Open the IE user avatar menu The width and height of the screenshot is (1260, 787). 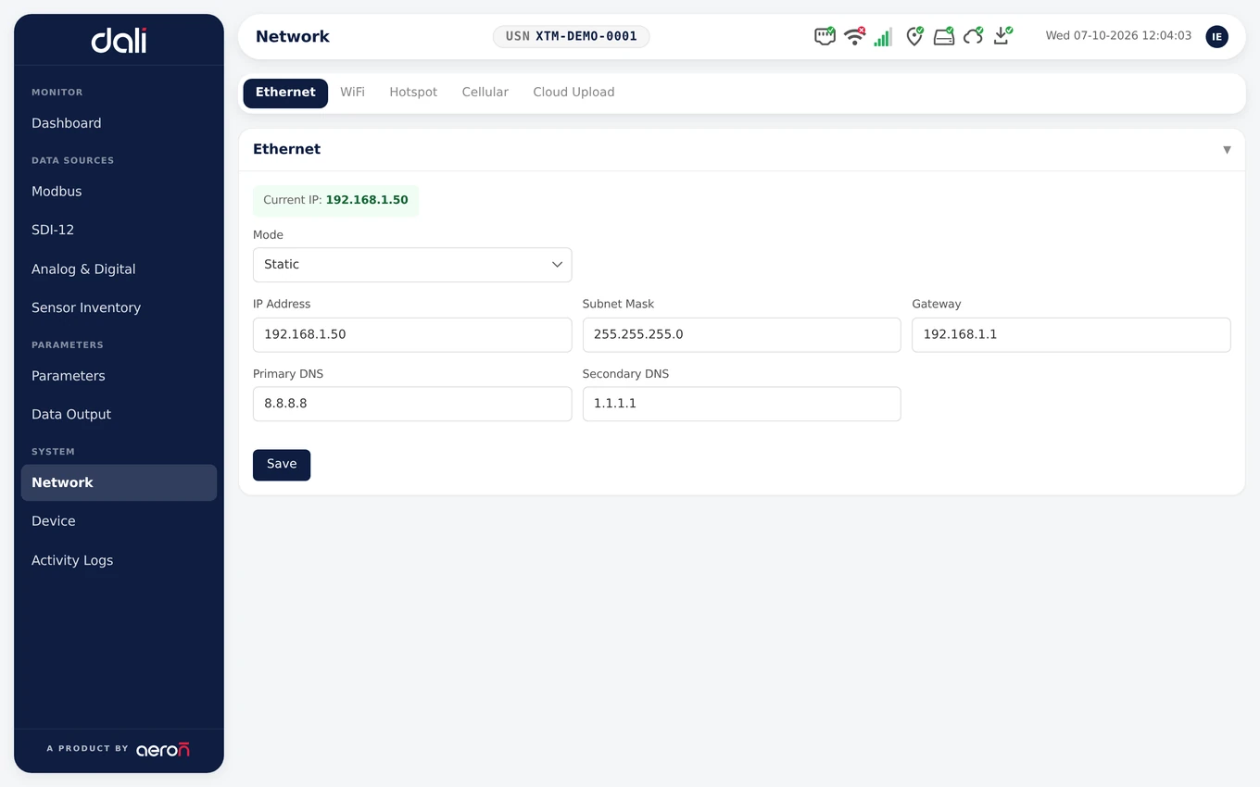(x=1216, y=37)
